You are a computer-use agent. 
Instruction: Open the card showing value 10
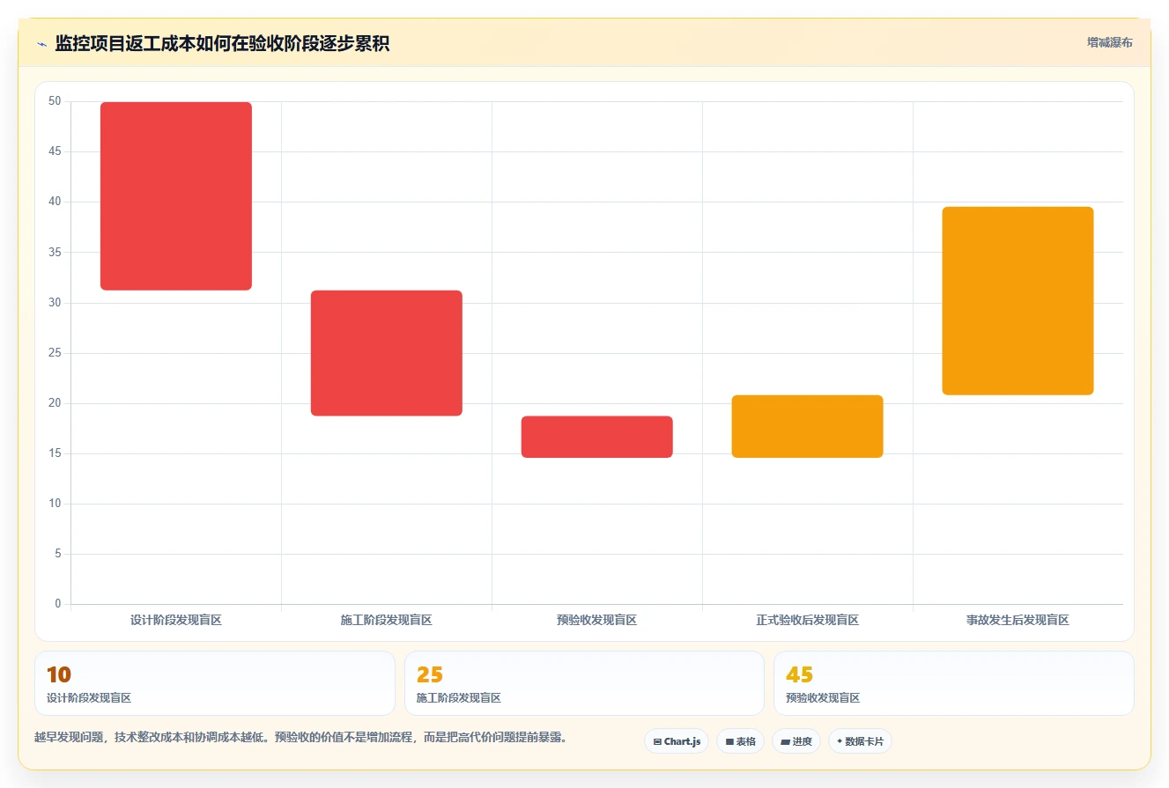click(215, 683)
